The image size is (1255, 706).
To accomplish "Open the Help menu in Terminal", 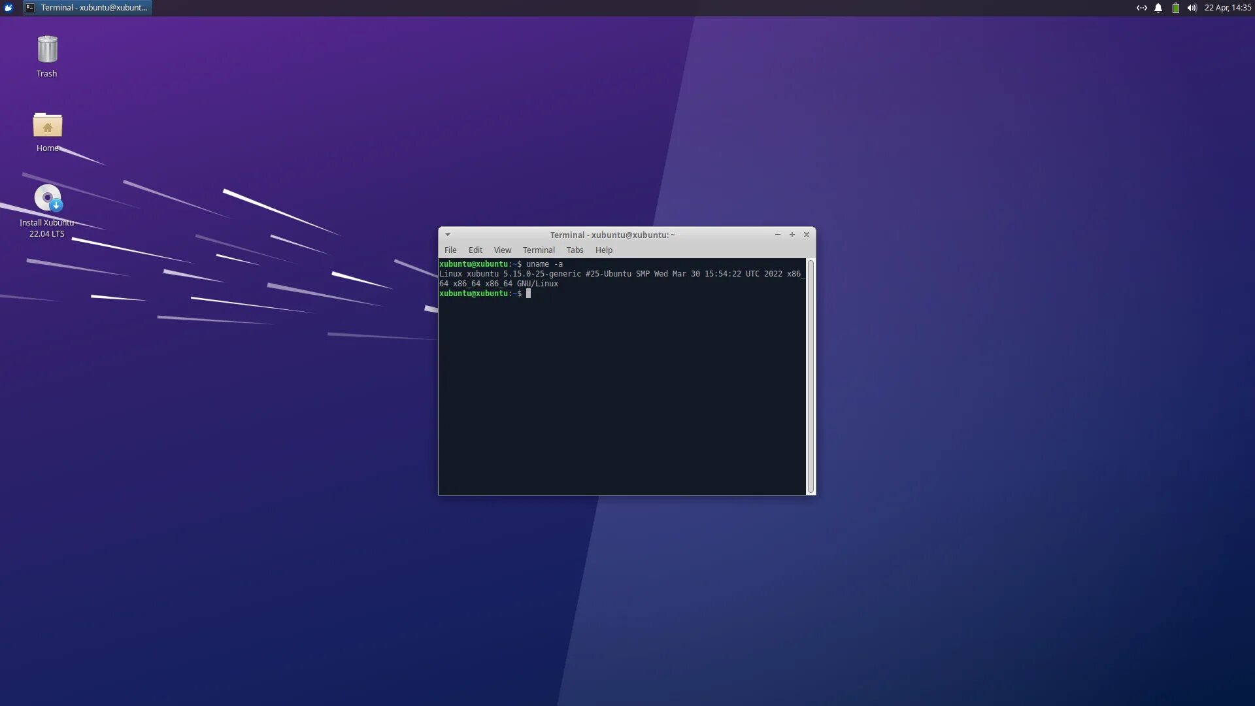I will tap(603, 250).
